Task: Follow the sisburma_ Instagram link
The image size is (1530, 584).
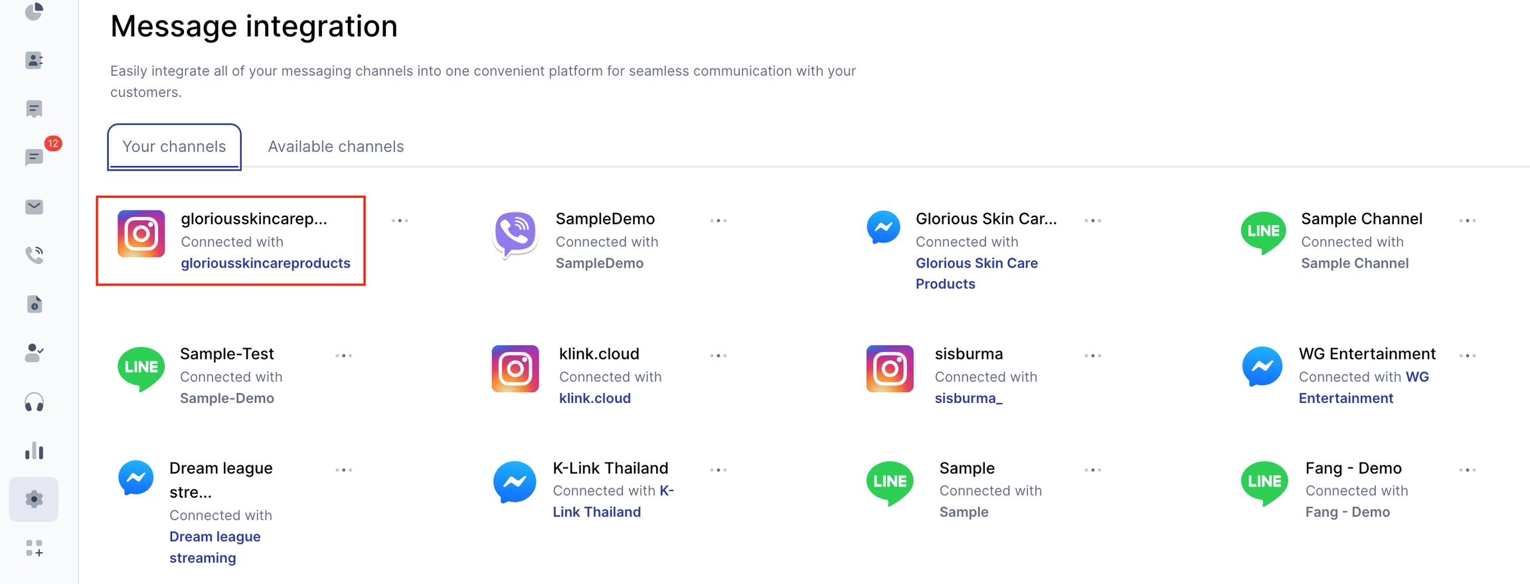Action: tap(968, 398)
